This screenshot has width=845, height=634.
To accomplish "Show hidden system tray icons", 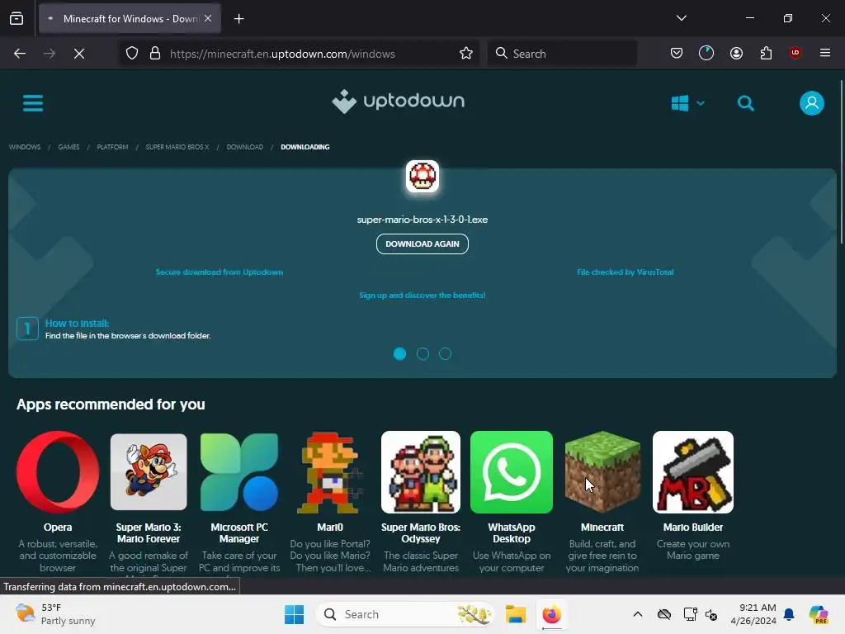I will [638, 614].
